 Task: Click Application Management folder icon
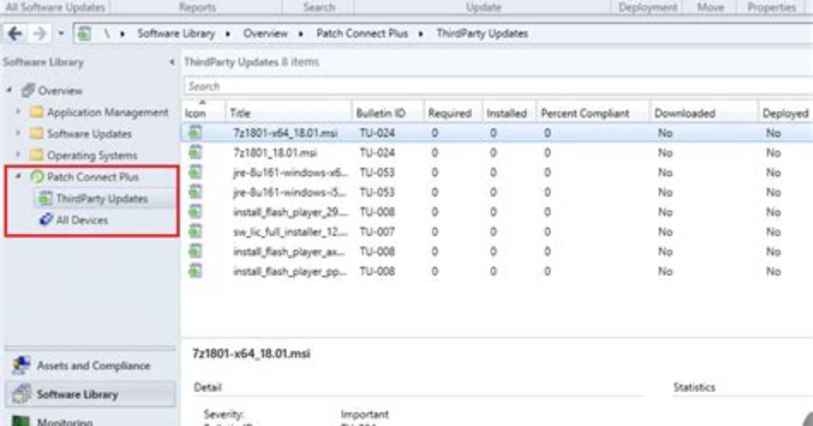point(36,112)
